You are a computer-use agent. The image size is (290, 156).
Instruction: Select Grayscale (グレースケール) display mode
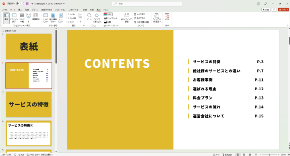point(110,18)
